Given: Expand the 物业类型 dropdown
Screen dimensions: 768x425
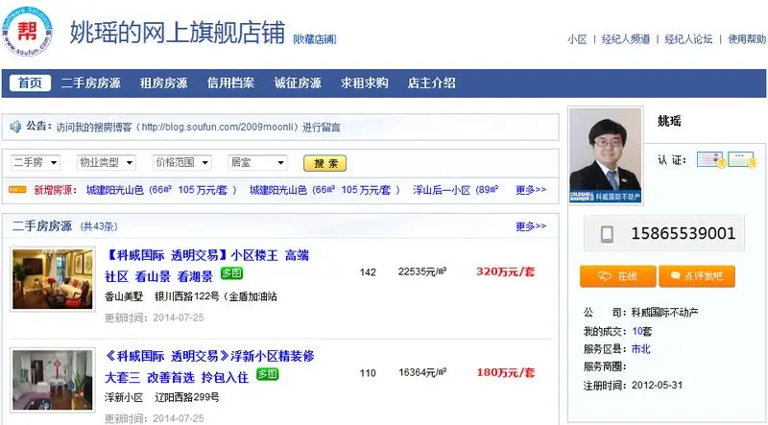Looking at the screenshot, I should [107, 162].
